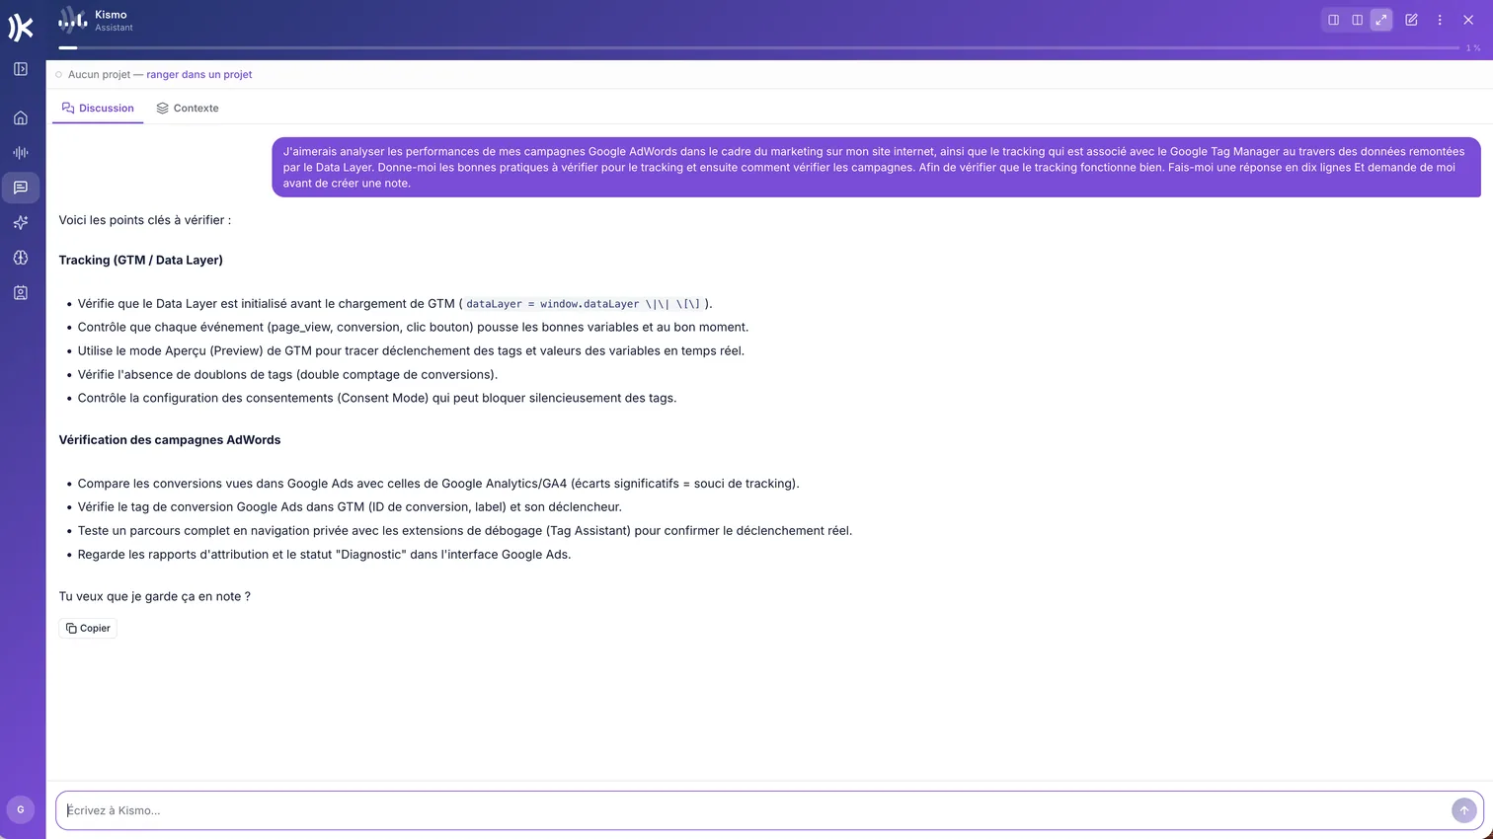Switch to split column layout
This screenshot has height=839, width=1493.
tap(1358, 20)
